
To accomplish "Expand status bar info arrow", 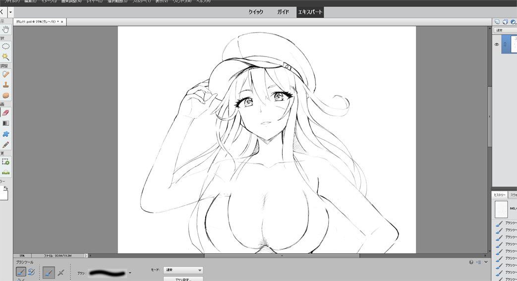I will (x=86, y=256).
